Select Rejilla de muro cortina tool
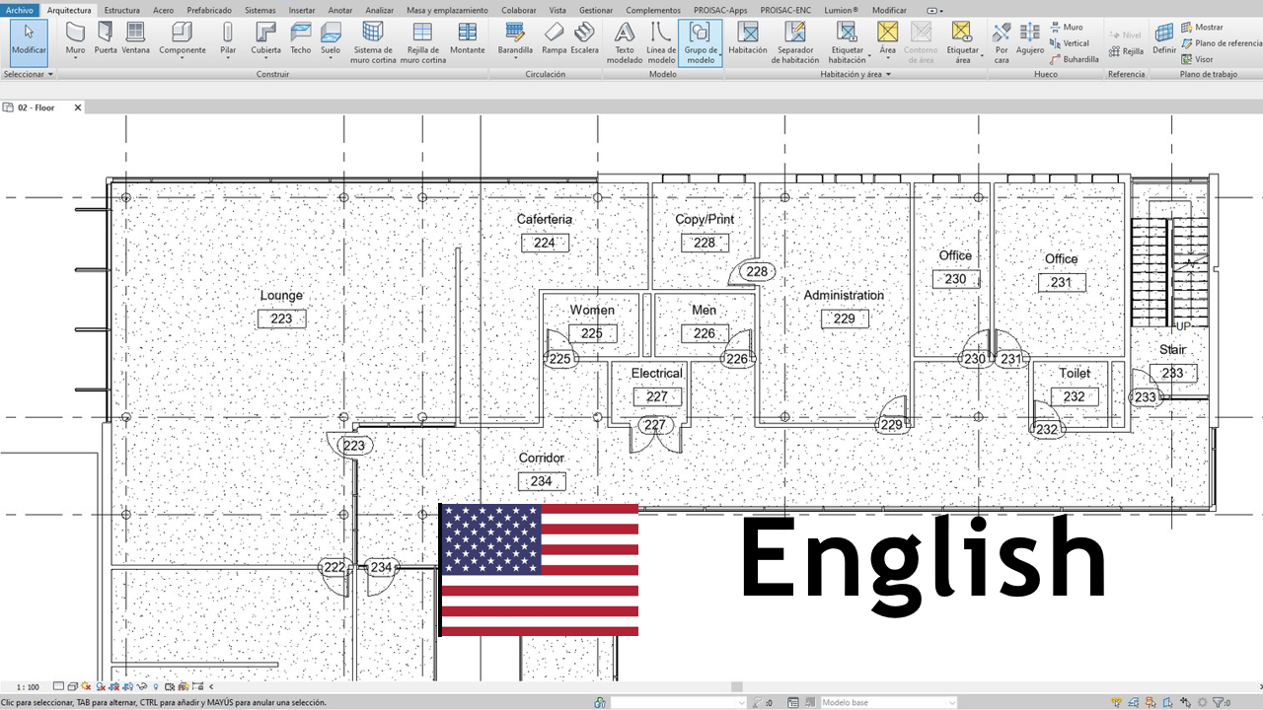Image resolution: width=1263 pixels, height=710 pixels. pyautogui.click(x=422, y=42)
